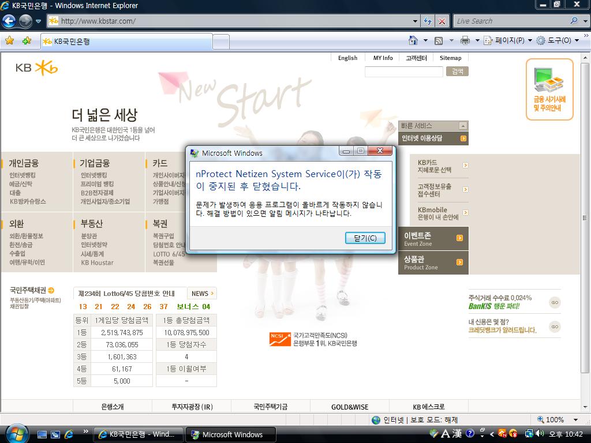
Task: Expand the 100% zoom level dropdown
Action: coord(575,420)
